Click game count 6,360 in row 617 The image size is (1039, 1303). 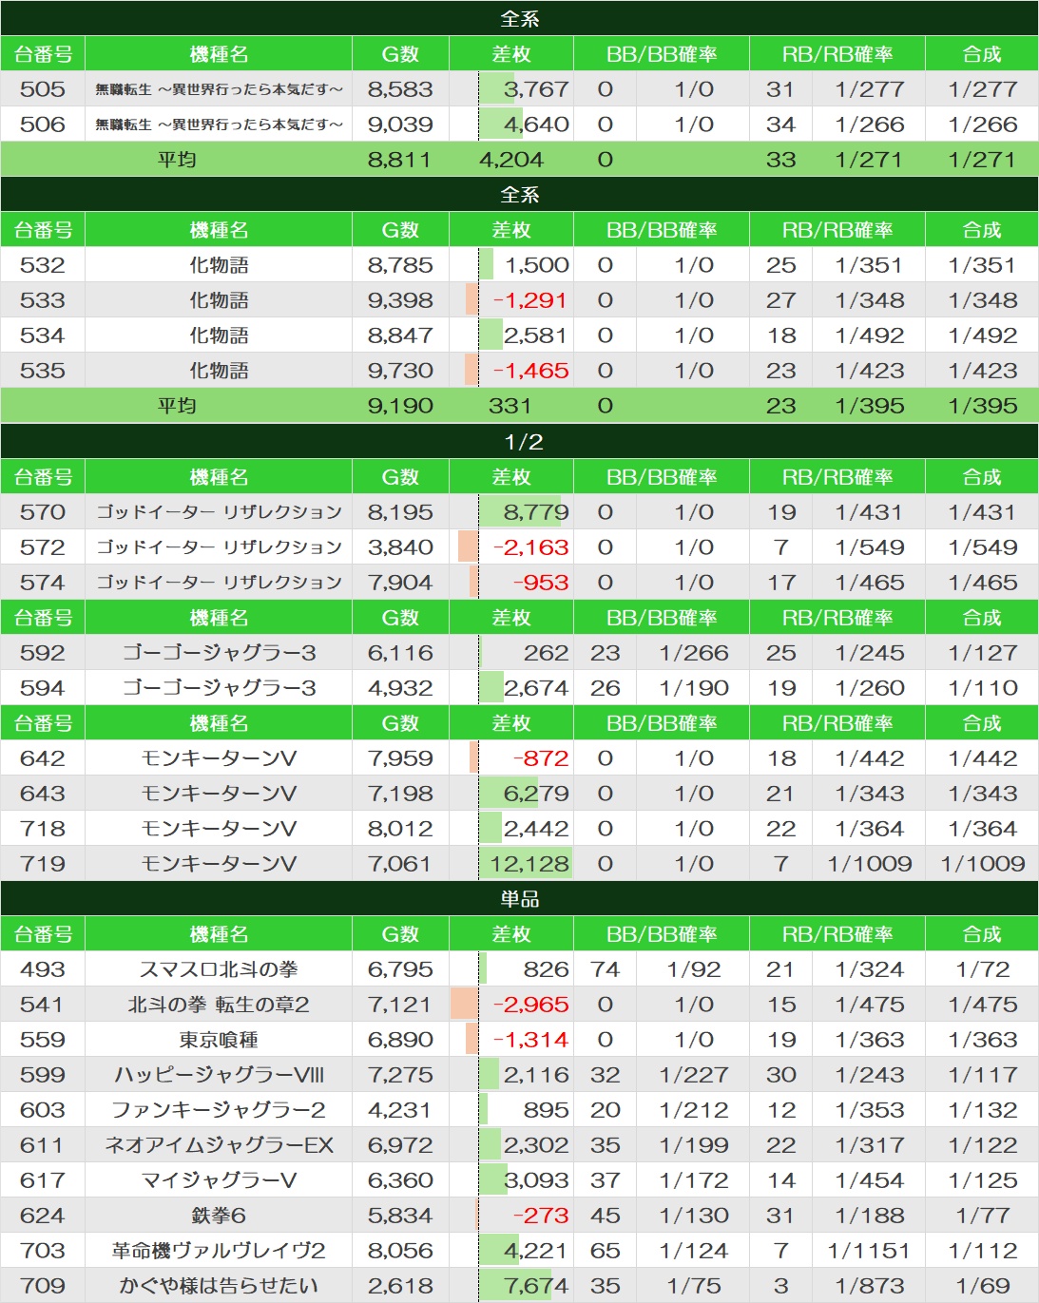point(400,1180)
